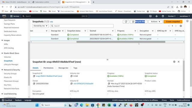Open Key Pairs in sidebar
Screen dimensions: 192x108
click(x=7, y=85)
